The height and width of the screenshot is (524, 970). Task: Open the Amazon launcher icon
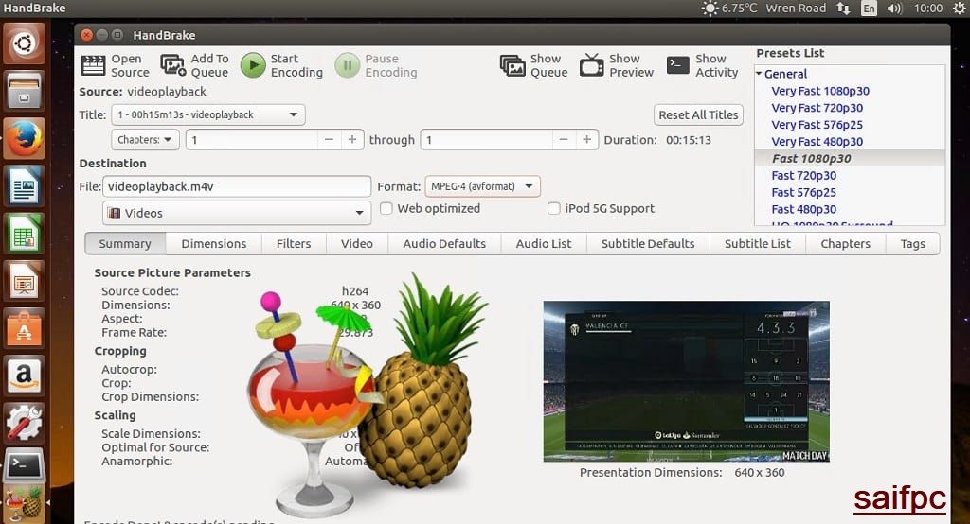pos(24,376)
